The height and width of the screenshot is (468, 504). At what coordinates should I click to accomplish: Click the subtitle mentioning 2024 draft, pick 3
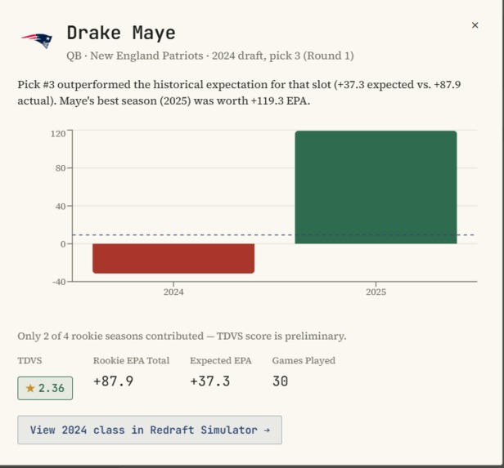point(210,56)
